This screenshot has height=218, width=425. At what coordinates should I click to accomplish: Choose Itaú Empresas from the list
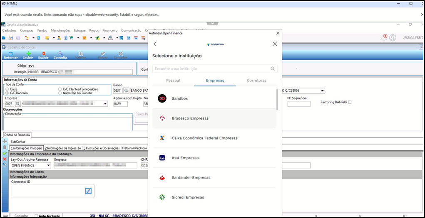click(x=214, y=158)
